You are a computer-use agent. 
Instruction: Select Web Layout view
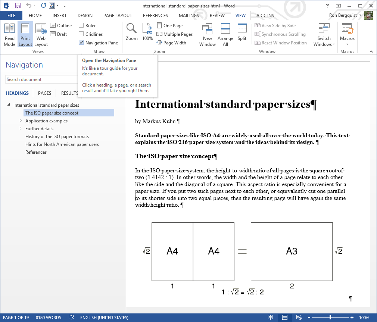tap(41, 34)
